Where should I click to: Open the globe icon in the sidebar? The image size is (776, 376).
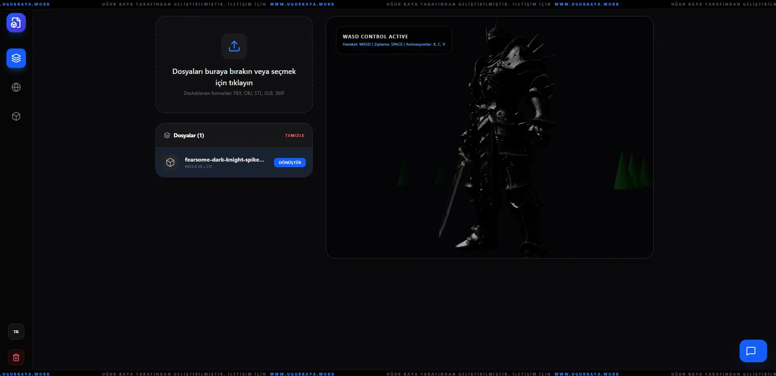(16, 87)
